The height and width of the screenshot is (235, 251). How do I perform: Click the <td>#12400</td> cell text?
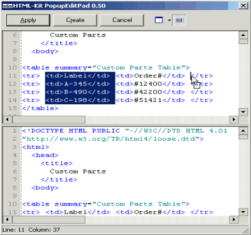(x=151, y=84)
